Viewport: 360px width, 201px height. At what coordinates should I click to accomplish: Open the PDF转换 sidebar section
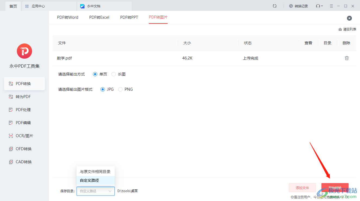click(24, 84)
